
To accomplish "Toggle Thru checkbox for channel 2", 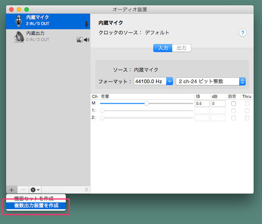I will click(x=247, y=118).
